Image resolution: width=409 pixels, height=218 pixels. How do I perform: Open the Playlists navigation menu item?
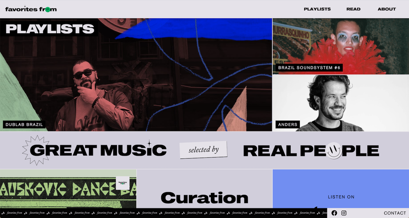[x=317, y=9]
